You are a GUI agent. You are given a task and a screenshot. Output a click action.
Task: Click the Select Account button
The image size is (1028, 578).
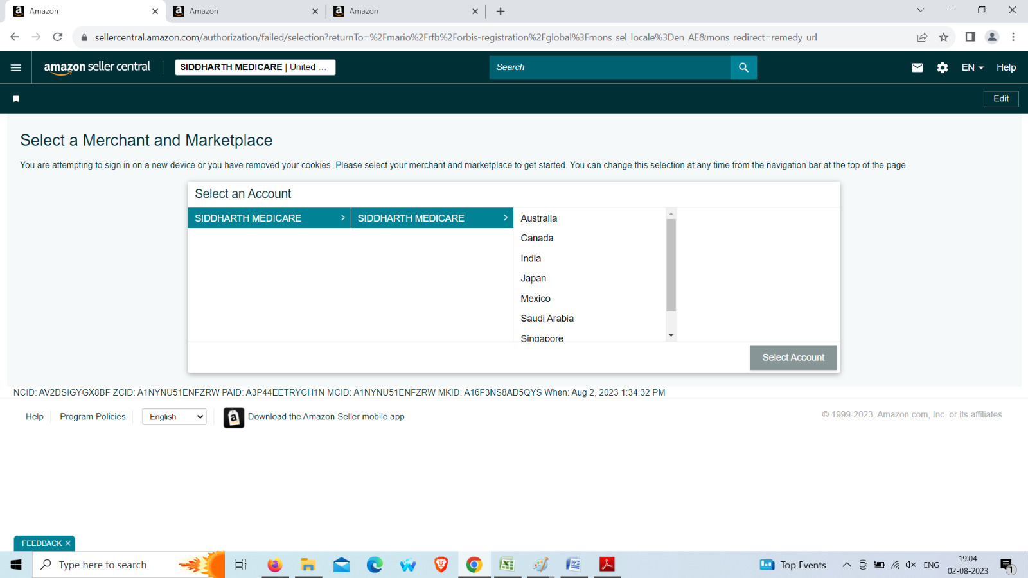pos(793,358)
